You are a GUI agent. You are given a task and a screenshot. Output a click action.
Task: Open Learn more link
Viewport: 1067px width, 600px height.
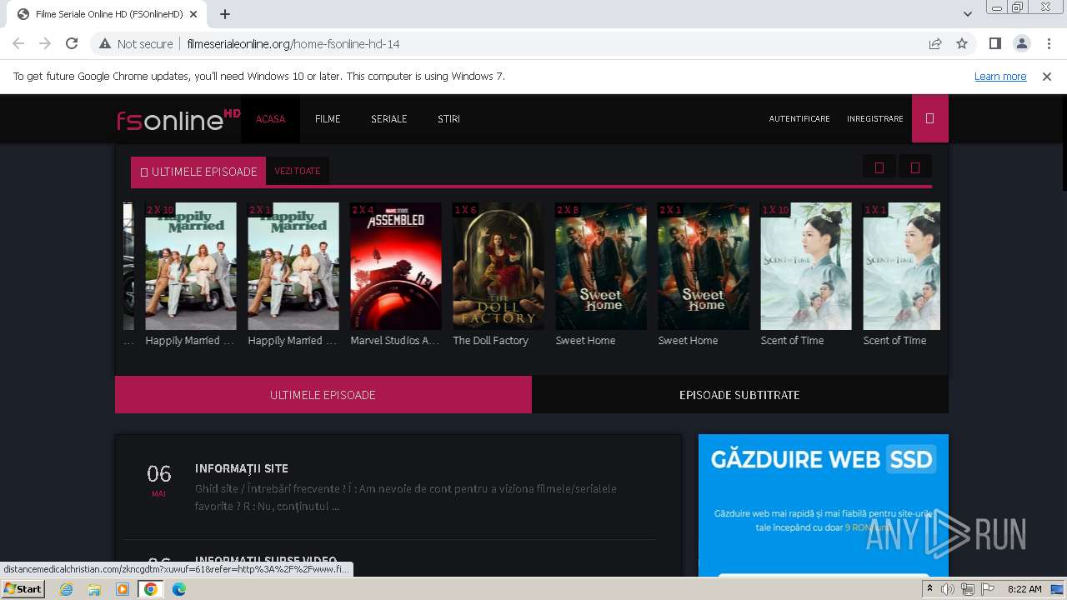pyautogui.click(x=1000, y=77)
